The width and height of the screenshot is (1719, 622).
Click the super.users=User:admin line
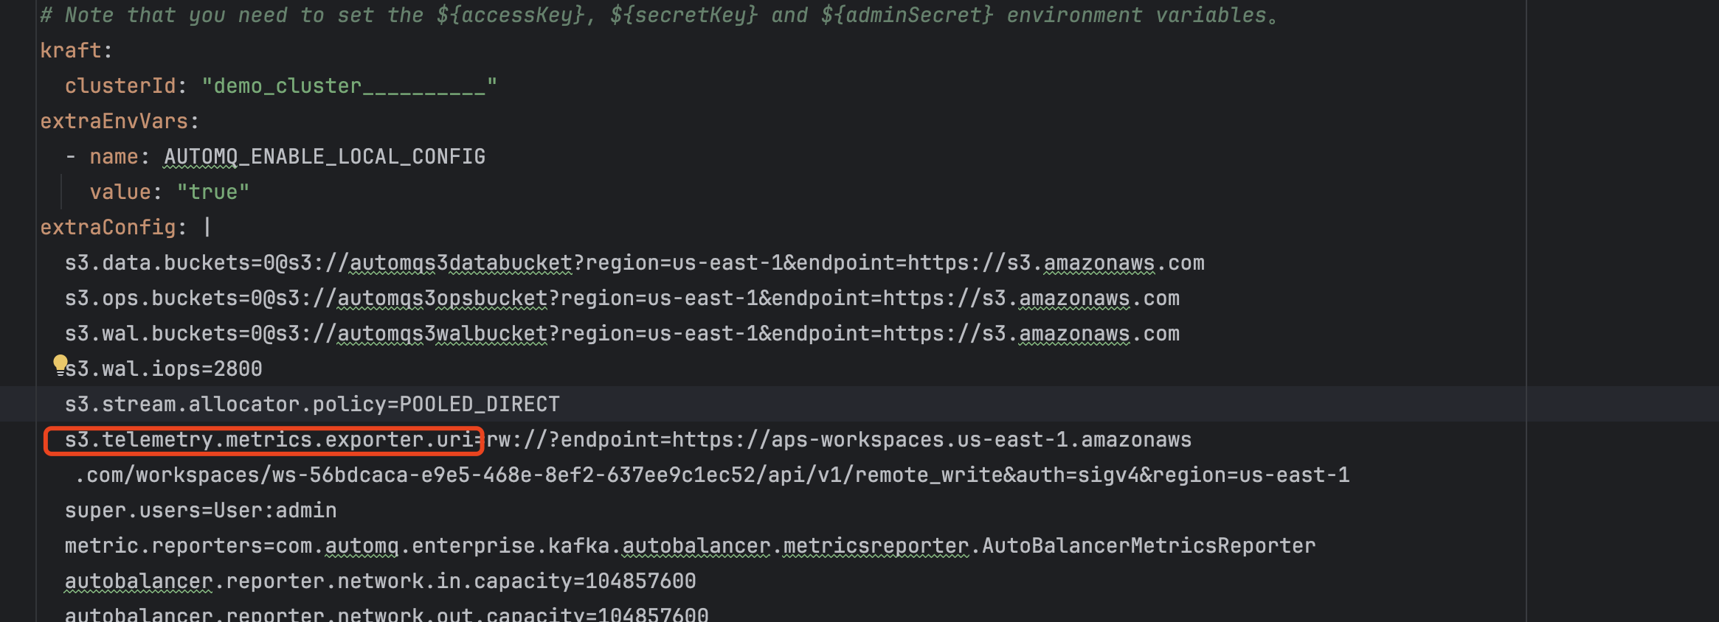point(201,510)
